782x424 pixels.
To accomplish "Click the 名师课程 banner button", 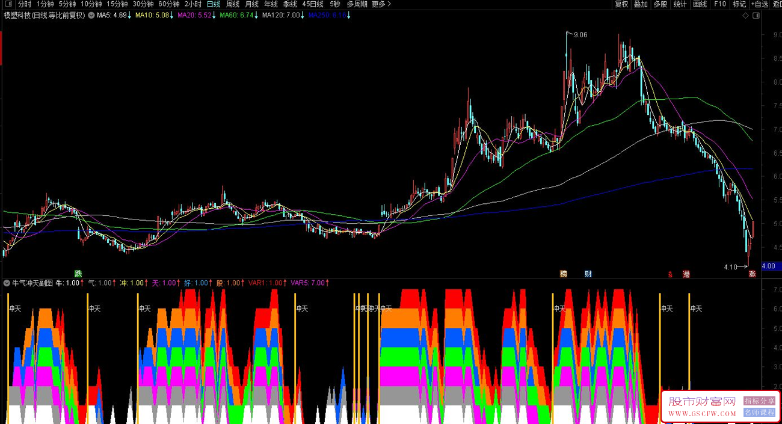I will [760, 413].
